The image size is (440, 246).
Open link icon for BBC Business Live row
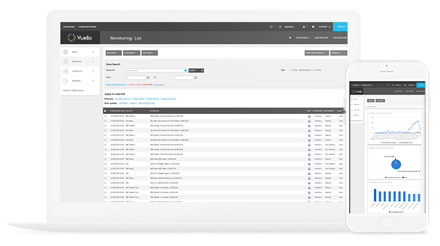point(309,178)
